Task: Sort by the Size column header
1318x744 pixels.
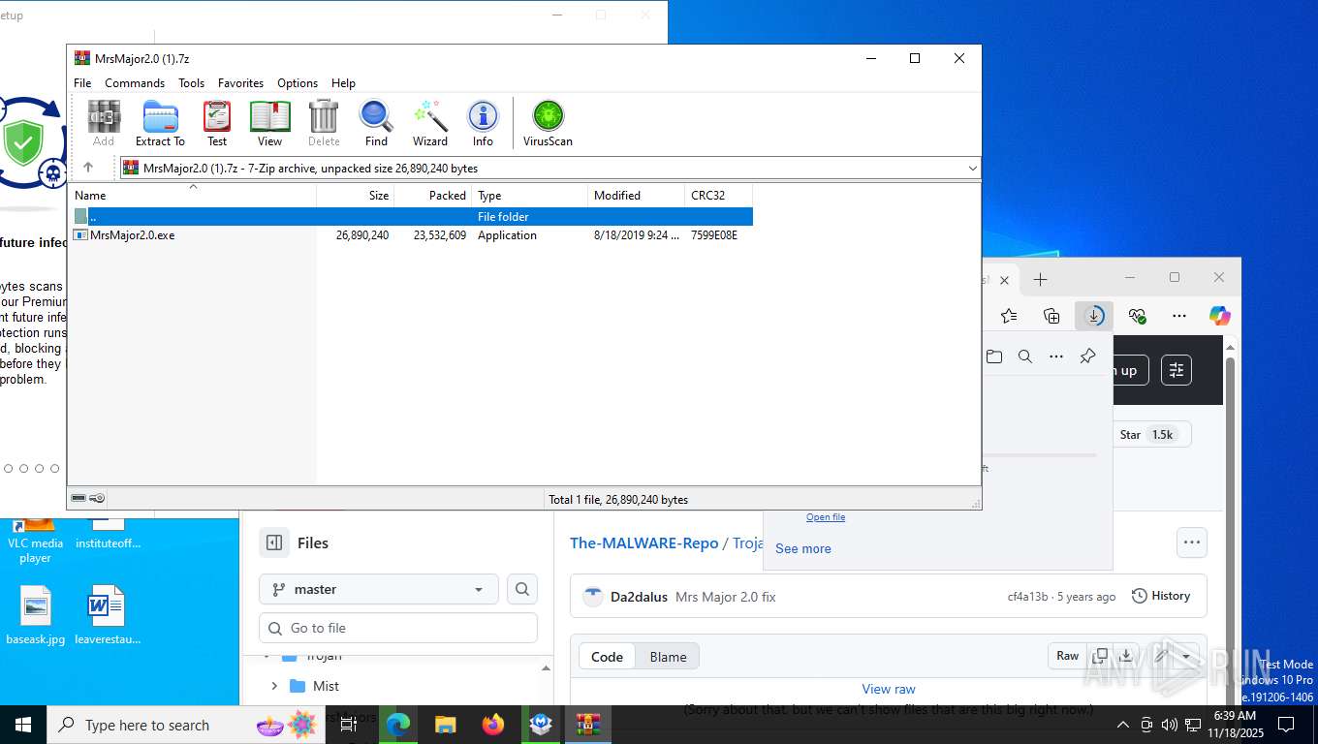Action: (x=356, y=195)
